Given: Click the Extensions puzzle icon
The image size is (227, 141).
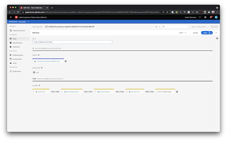Looking at the screenshot, I should tap(11, 47).
